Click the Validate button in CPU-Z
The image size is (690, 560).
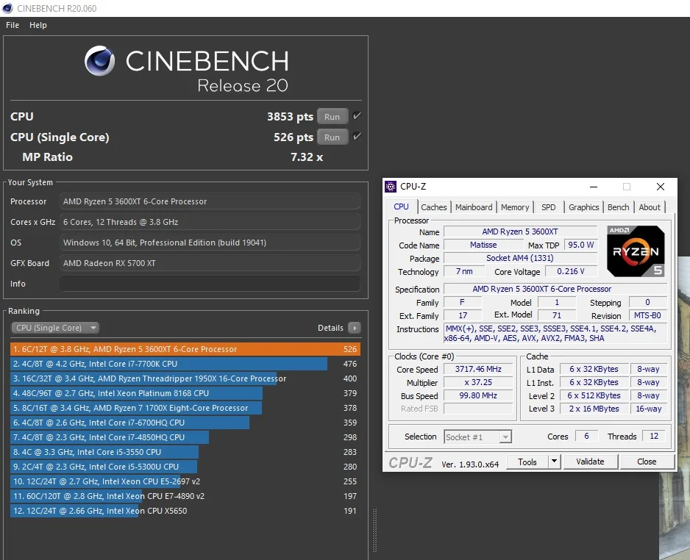click(590, 462)
